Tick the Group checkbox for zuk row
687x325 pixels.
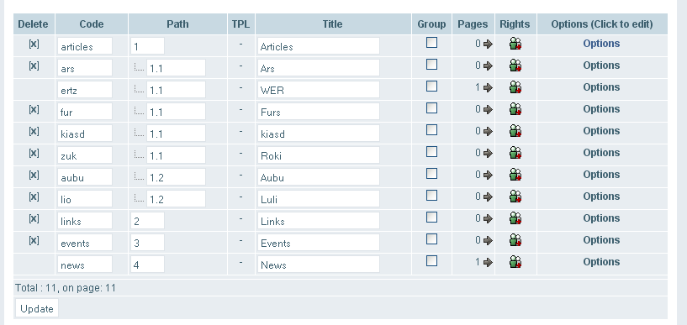coord(431,152)
